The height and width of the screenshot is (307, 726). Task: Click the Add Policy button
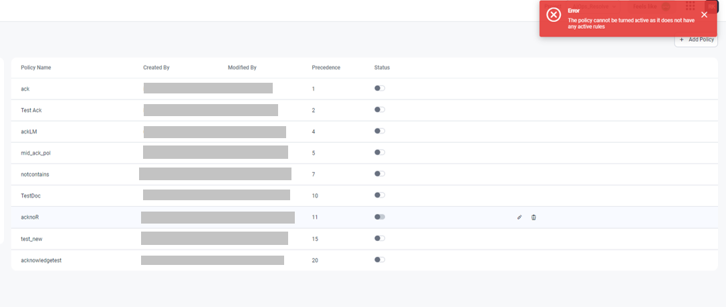697,40
